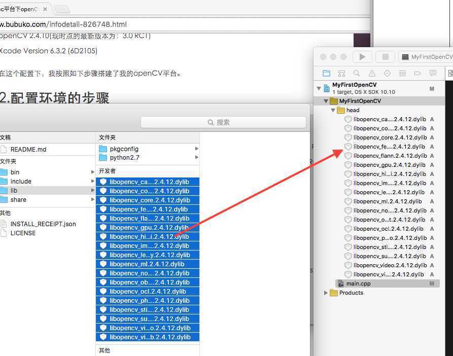Open the Issue navigator warning icon
Screen dimensions: 453x356
pyautogui.click(x=372, y=74)
